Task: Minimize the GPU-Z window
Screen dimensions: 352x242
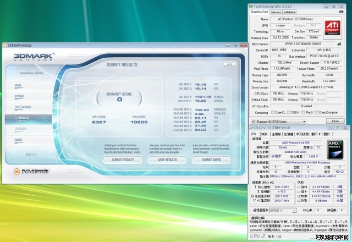Action: (326, 7)
